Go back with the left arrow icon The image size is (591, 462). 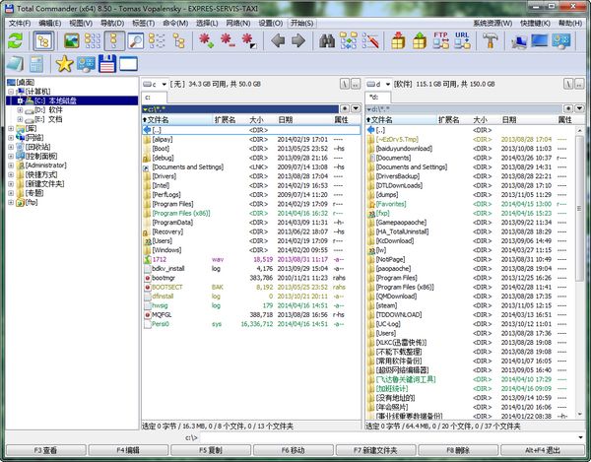coord(278,40)
